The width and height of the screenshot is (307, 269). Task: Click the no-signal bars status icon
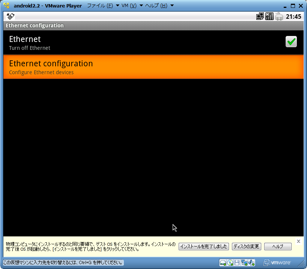(269, 16)
